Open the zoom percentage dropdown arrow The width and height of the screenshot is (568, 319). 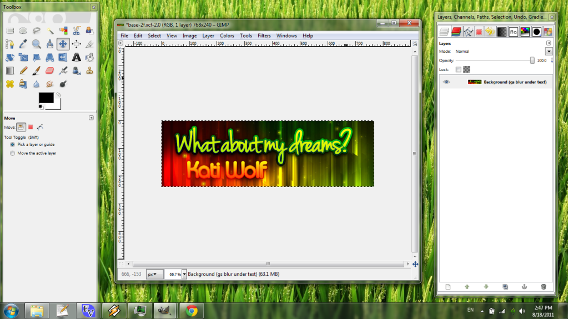pyautogui.click(x=184, y=274)
